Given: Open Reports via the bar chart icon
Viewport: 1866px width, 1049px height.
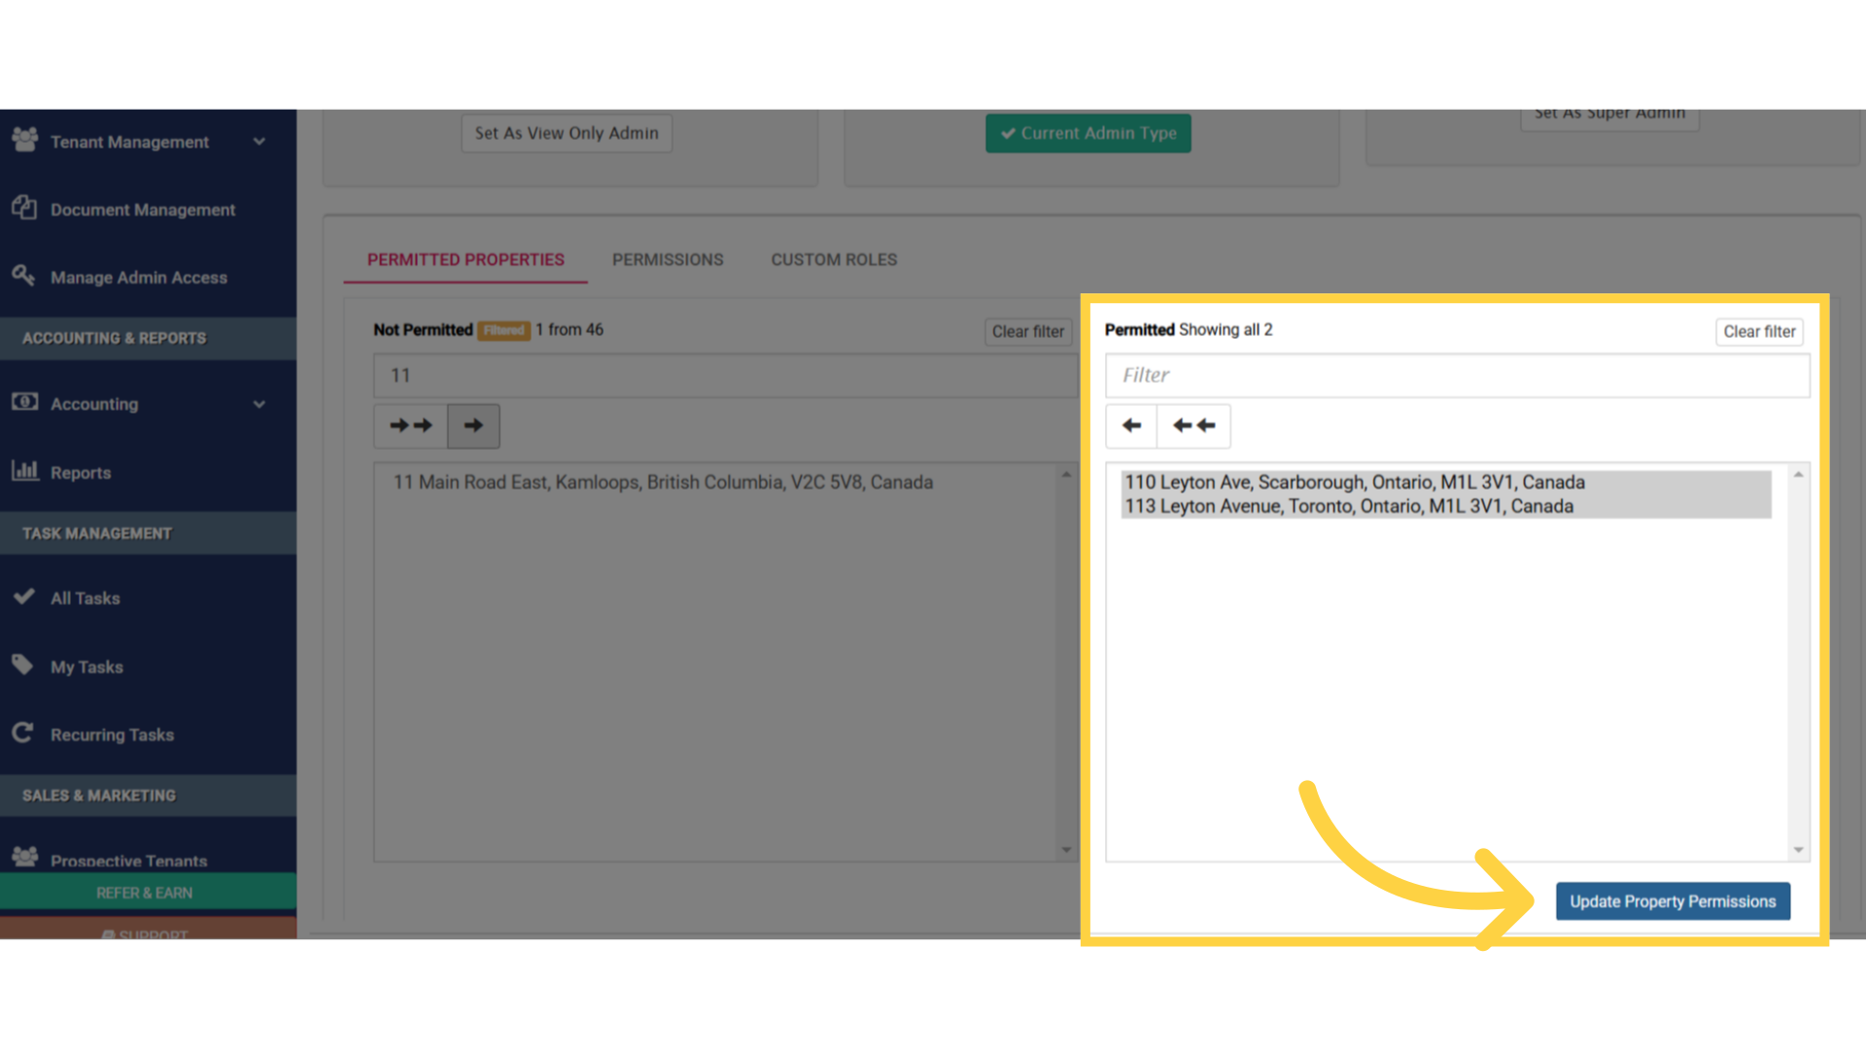Looking at the screenshot, I should [23, 470].
